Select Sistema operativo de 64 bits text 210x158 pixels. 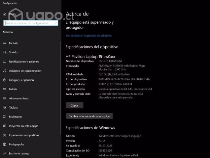click(x=125, y=89)
